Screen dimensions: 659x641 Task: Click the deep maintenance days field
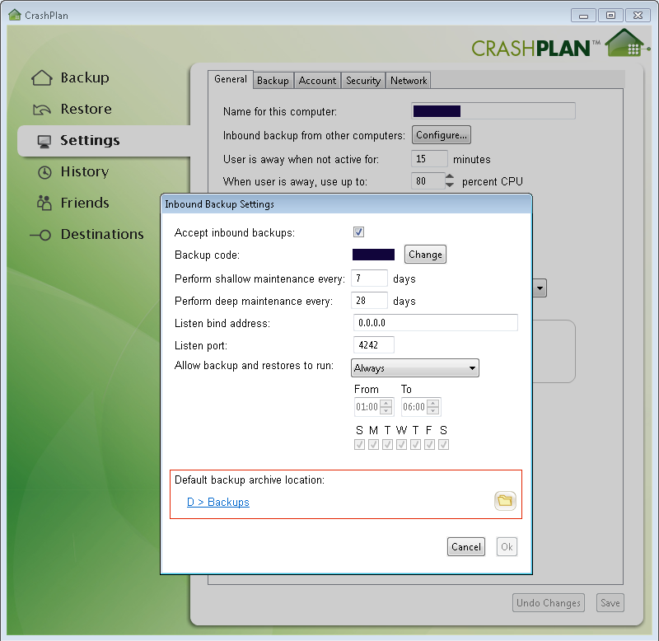coord(369,301)
